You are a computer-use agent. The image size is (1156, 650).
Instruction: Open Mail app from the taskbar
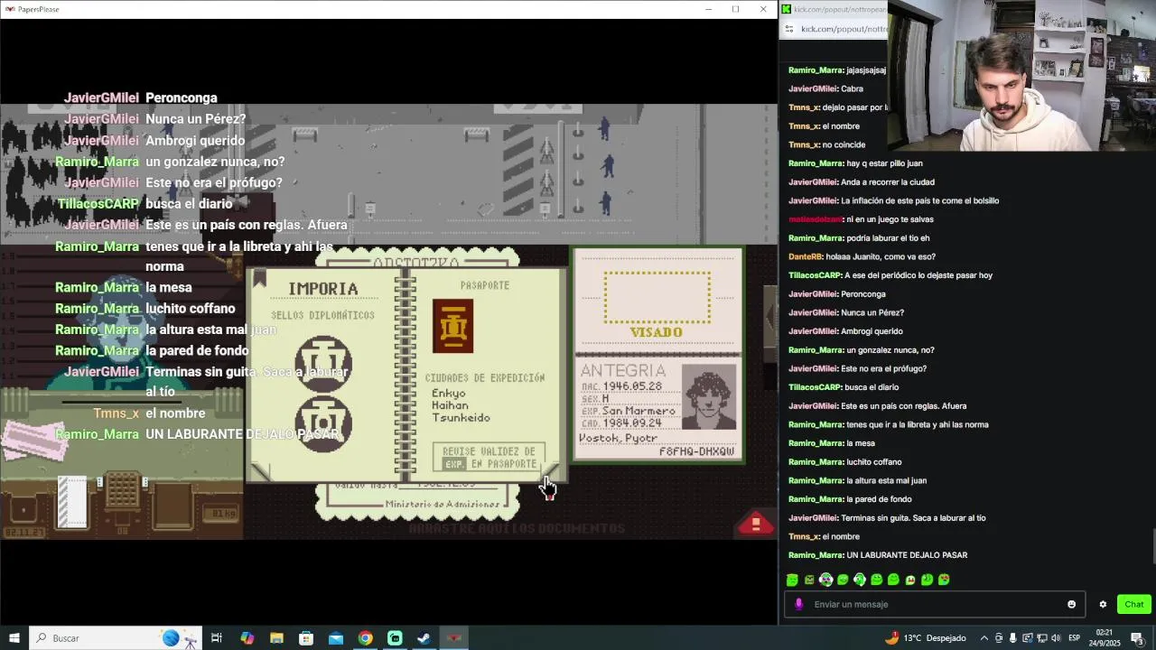[336, 638]
